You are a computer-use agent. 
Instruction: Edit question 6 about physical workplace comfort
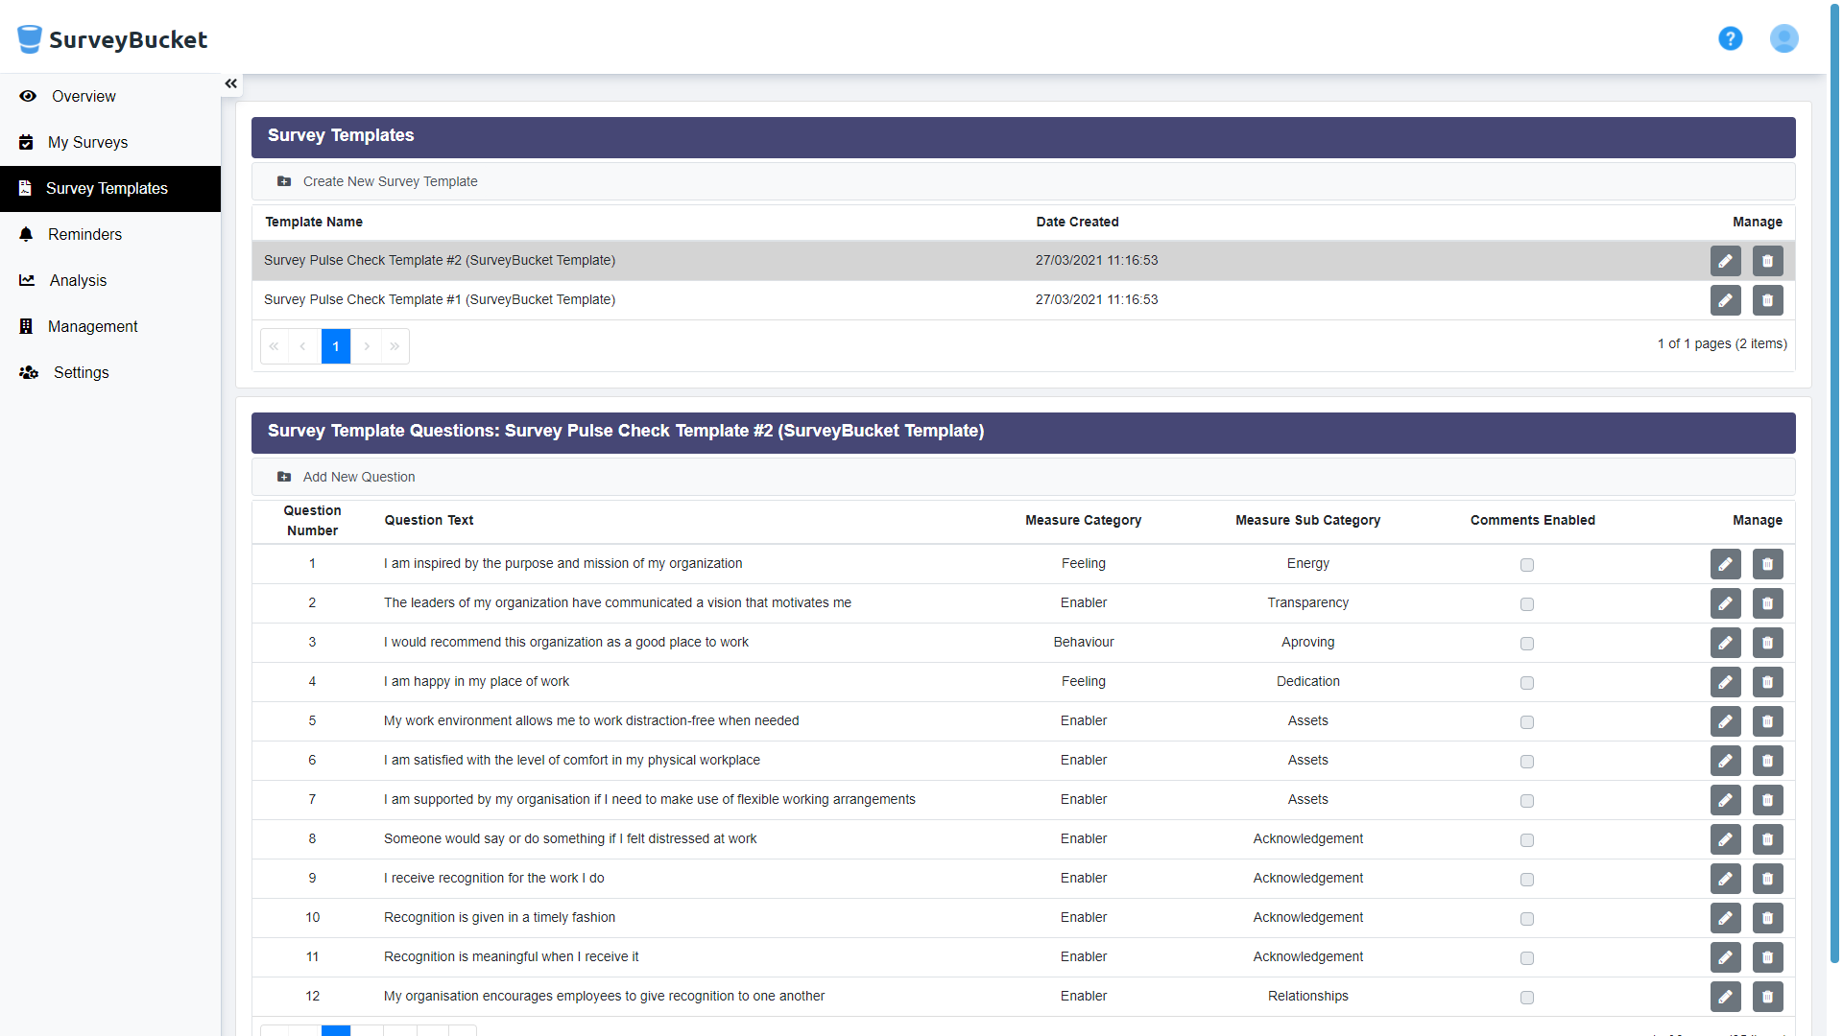1725,761
